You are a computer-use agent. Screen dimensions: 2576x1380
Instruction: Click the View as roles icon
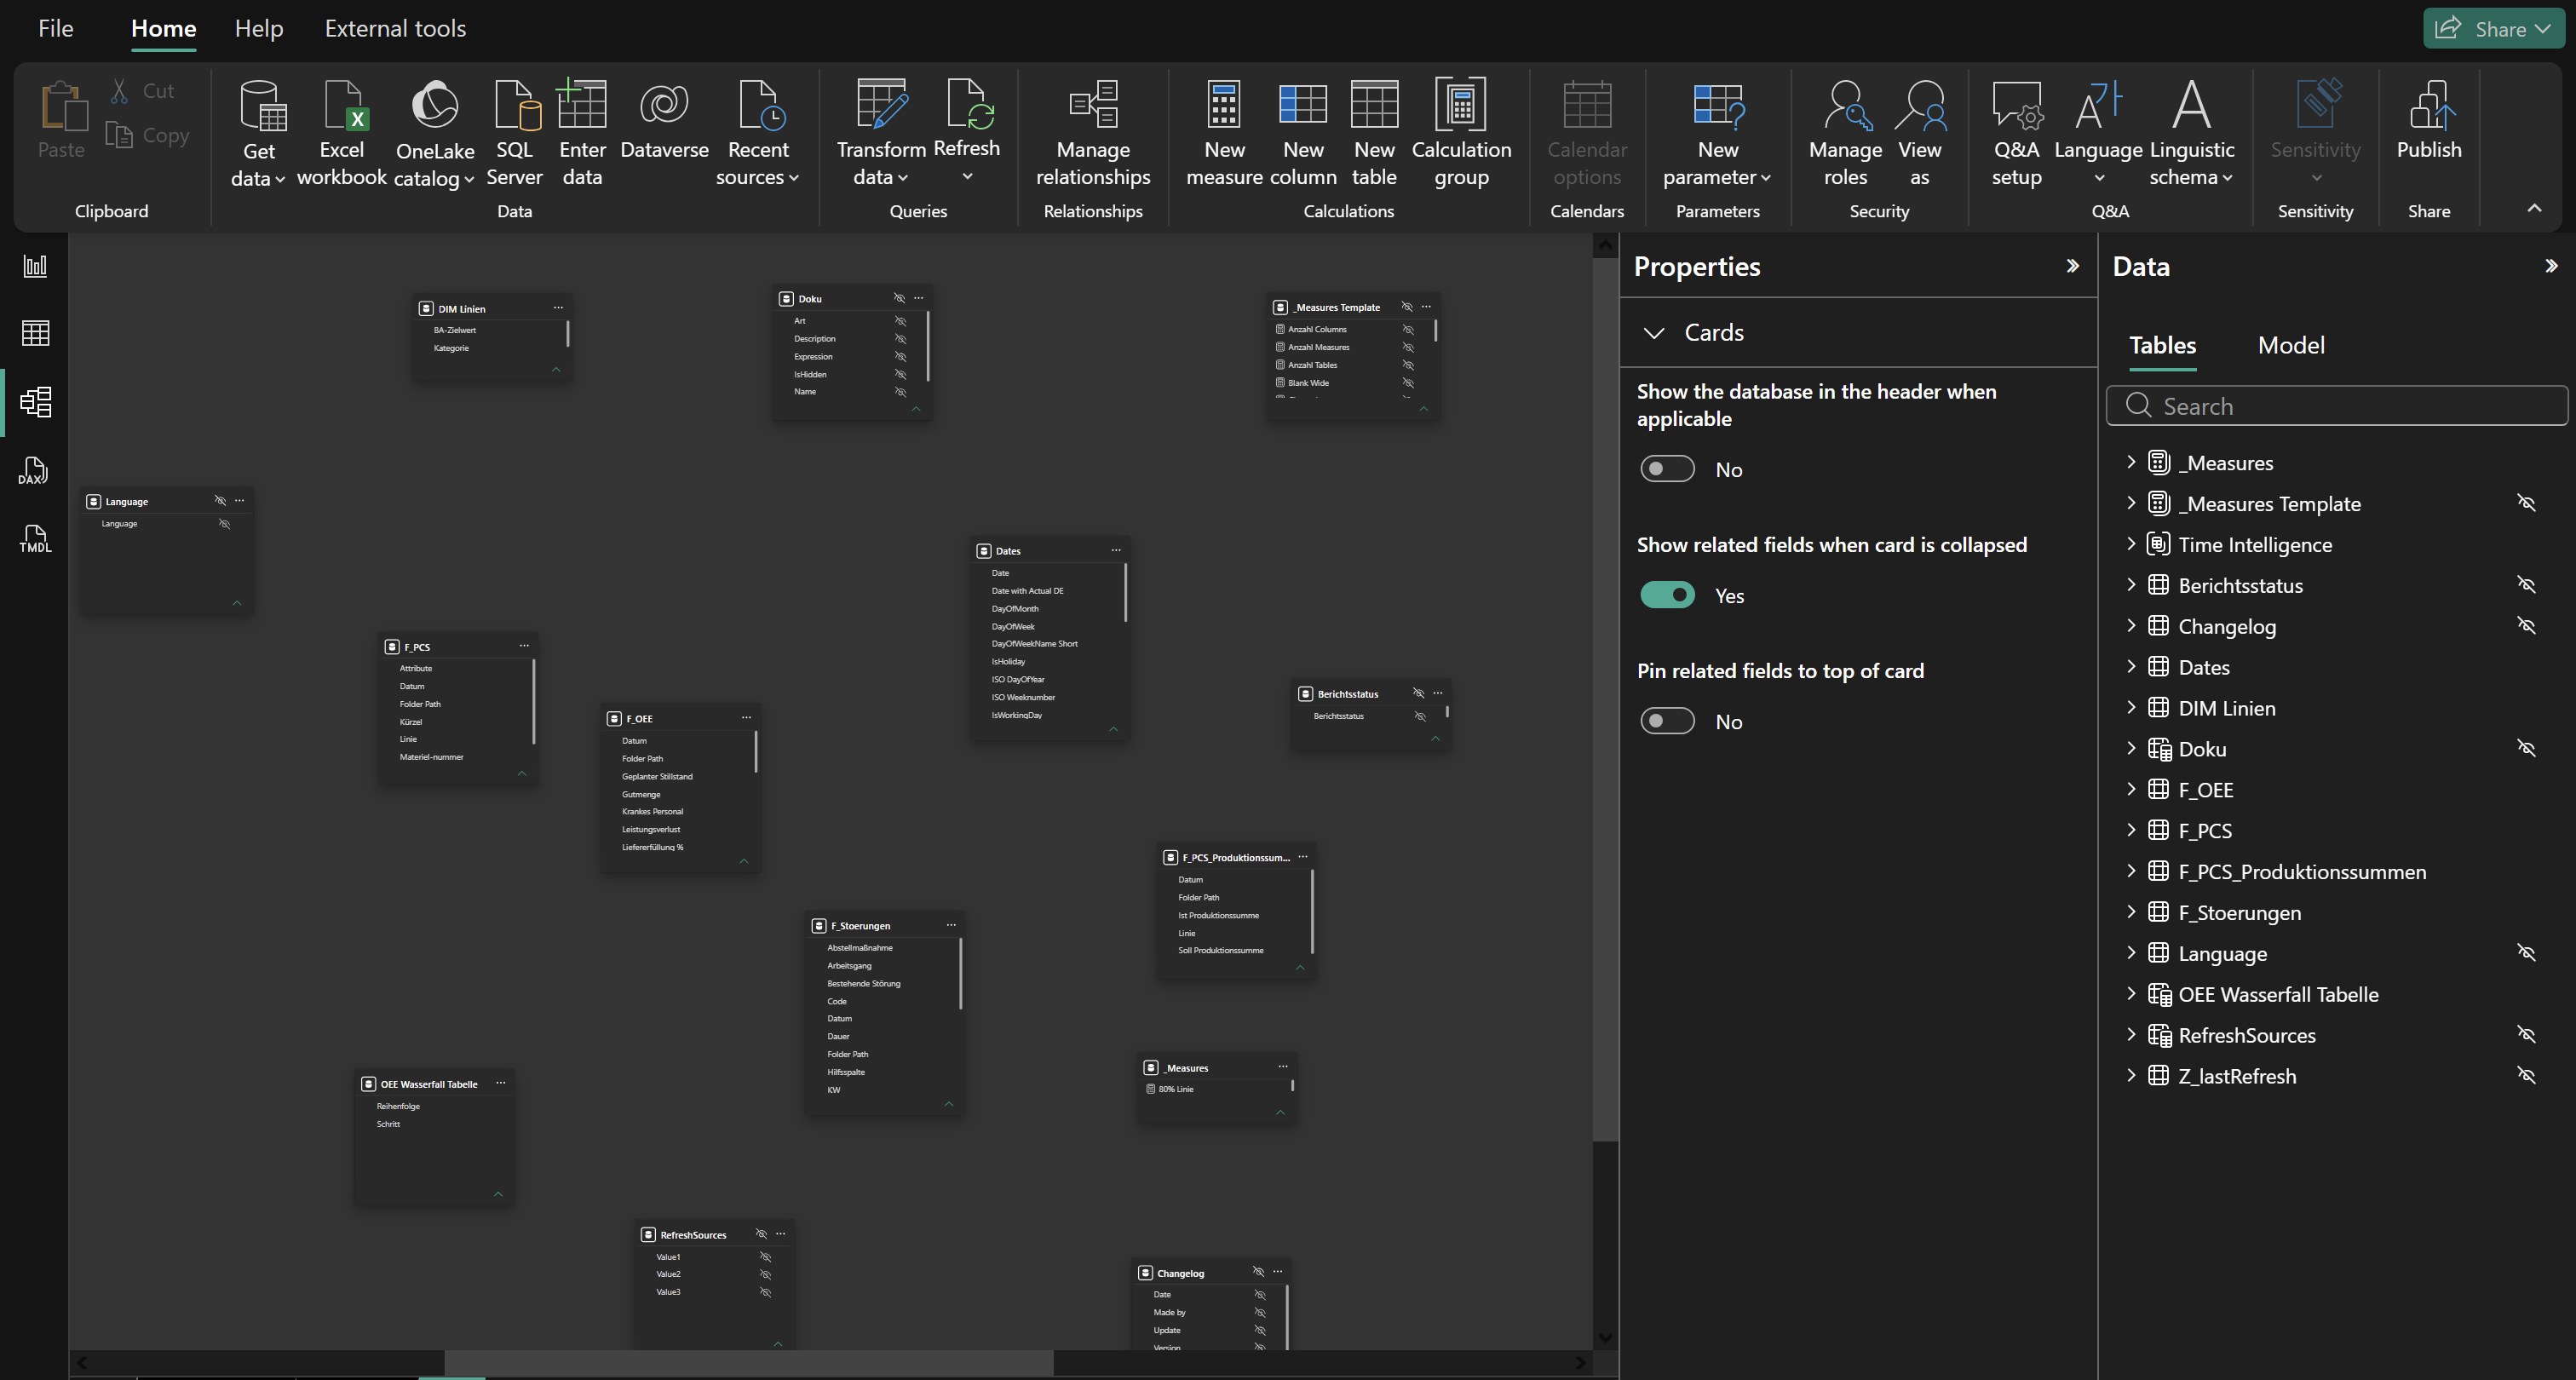1920,105
